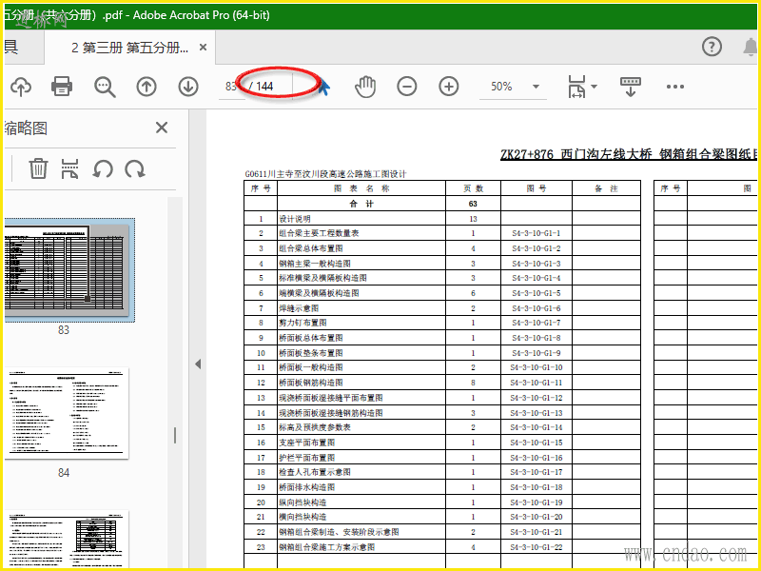Viewport: 761px width, 571px height.
Task: Click the 图表名称 column header
Action: [x=361, y=188]
